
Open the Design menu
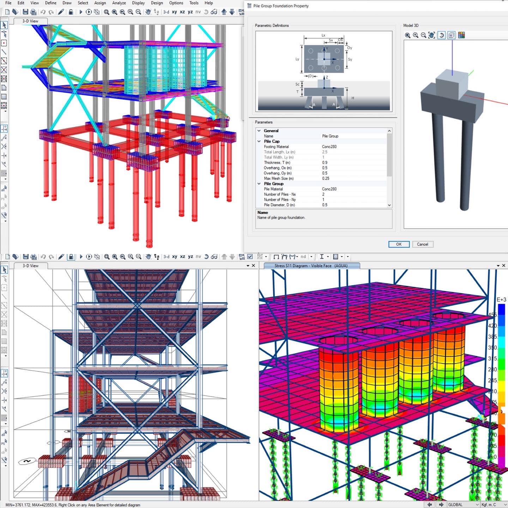coord(157,3)
